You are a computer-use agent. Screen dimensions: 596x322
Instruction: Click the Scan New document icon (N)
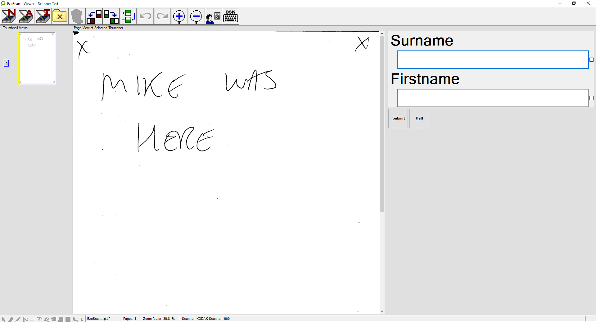[9, 16]
